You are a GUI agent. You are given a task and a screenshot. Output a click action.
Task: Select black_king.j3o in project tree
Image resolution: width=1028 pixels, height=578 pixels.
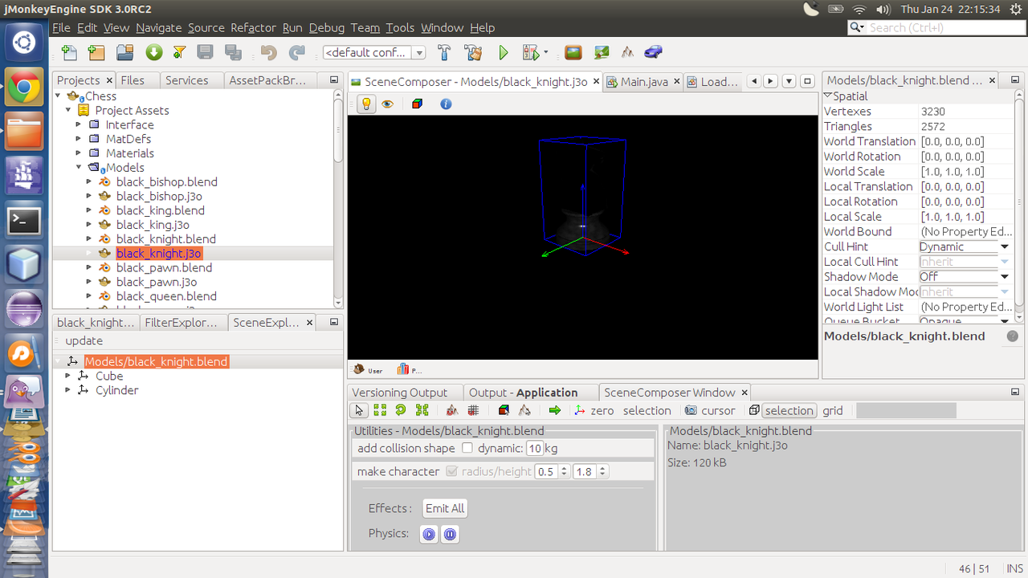[153, 225]
